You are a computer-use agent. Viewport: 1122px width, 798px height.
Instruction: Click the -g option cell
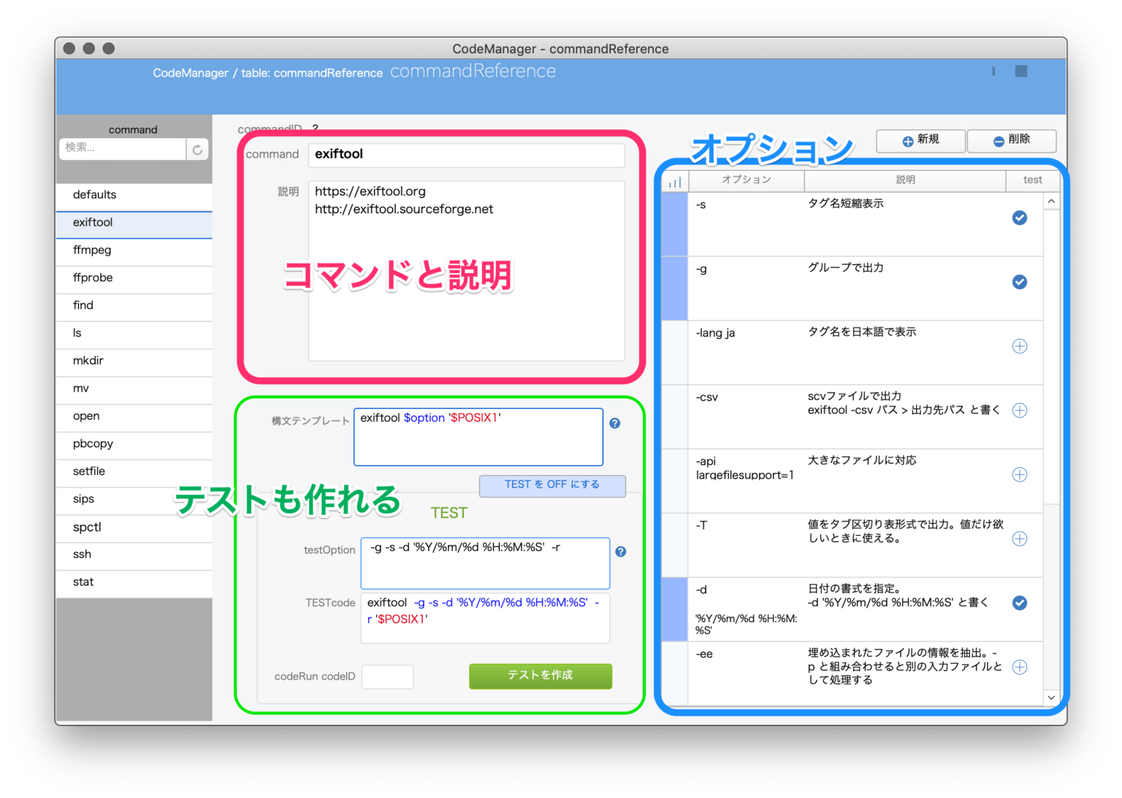pyautogui.click(x=746, y=288)
